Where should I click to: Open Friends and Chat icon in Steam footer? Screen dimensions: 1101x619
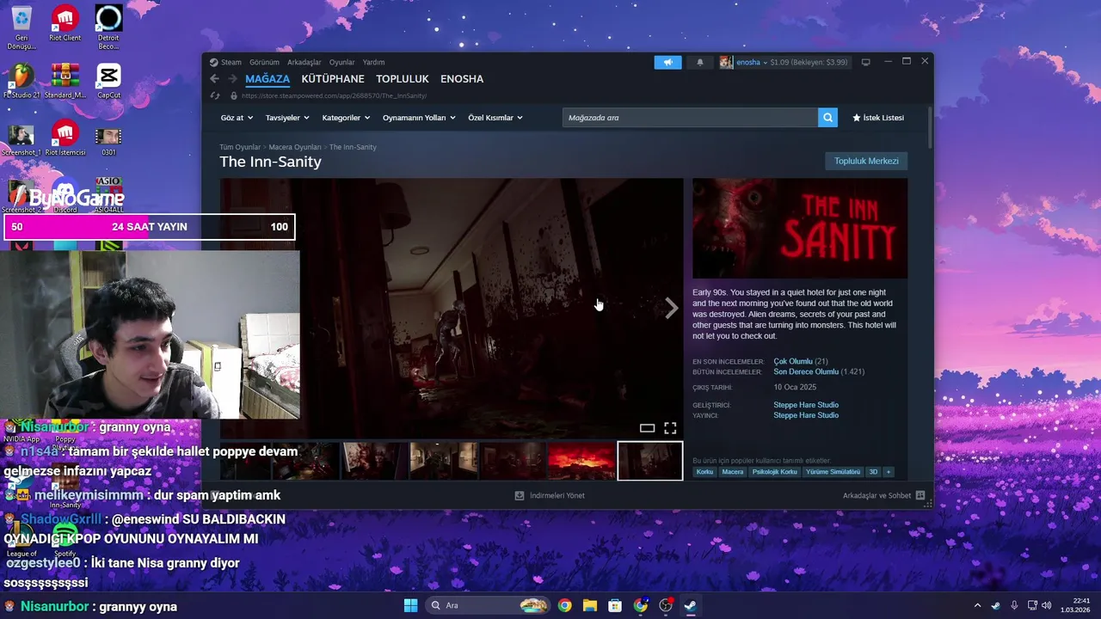920,495
